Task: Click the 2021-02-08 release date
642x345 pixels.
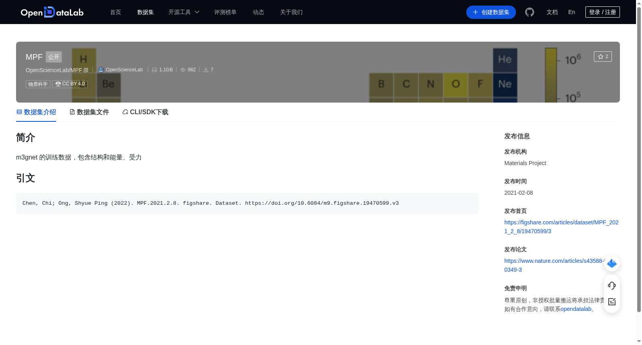Action: click(519, 193)
